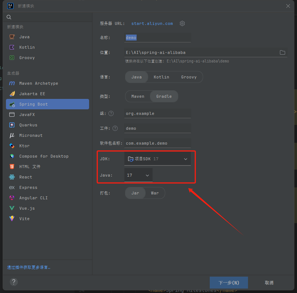
Task: Click the React atom icon
Action: tap(12, 177)
